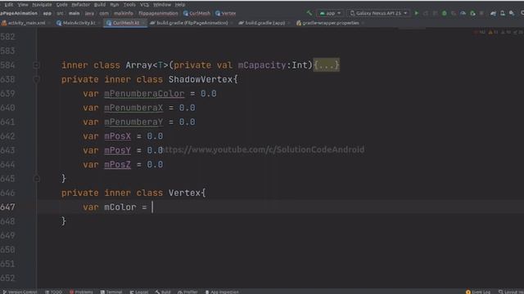The image size is (524, 294).
Task: Click the Profile app gauge icon
Action: point(463,13)
